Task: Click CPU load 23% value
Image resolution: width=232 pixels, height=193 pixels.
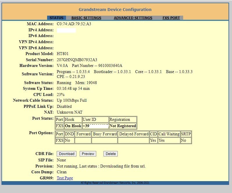Action: point(60,94)
